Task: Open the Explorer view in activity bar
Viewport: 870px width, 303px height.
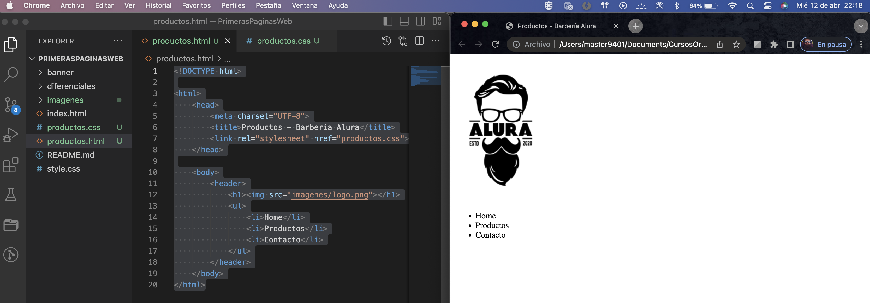Action: (11, 45)
